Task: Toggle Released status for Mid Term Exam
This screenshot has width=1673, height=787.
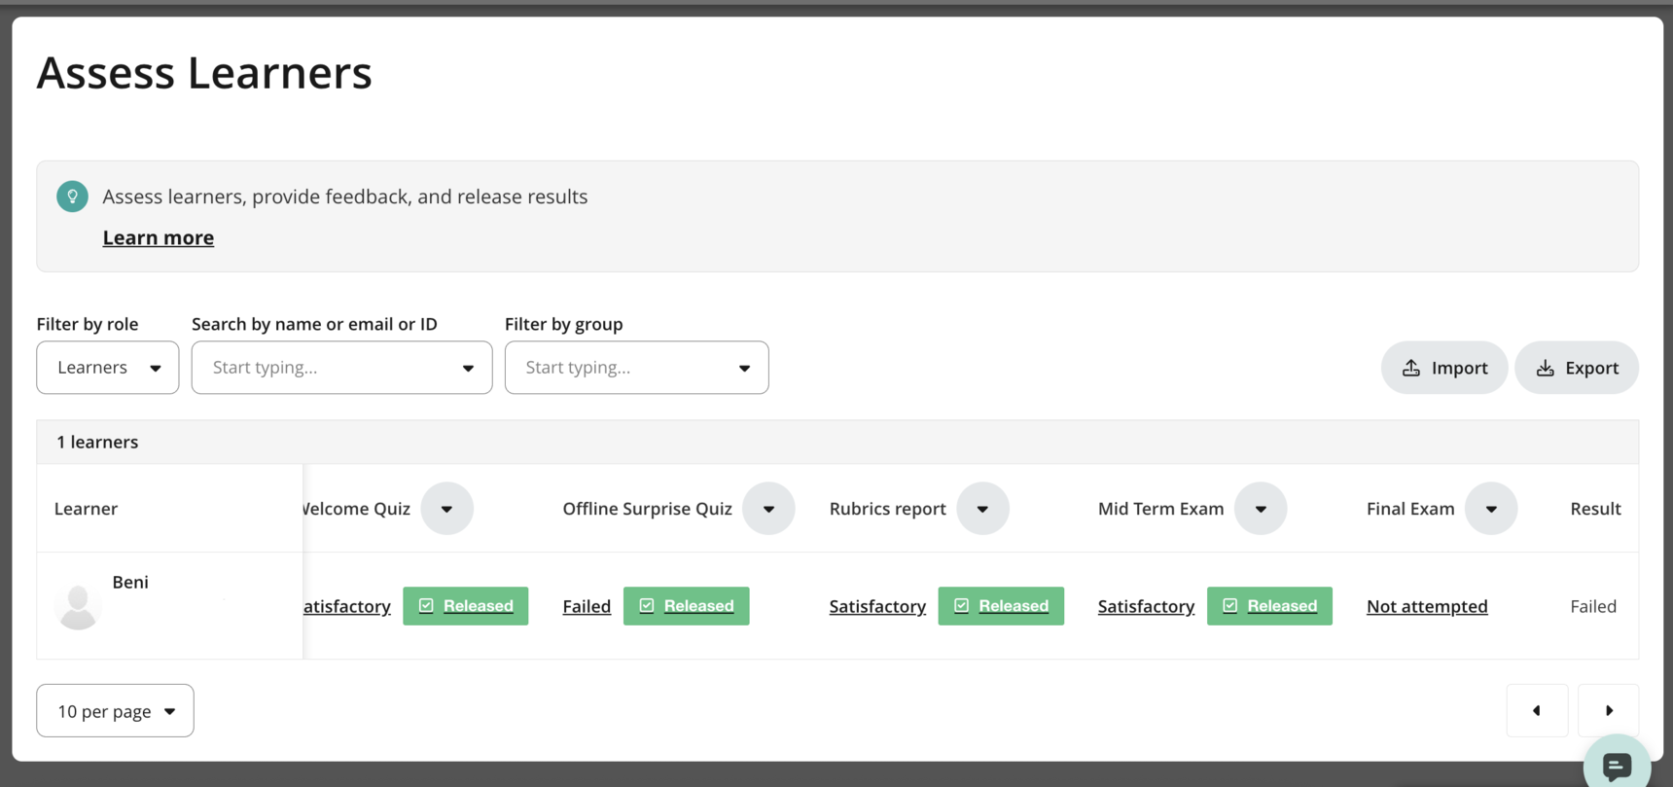Action: click(1269, 606)
